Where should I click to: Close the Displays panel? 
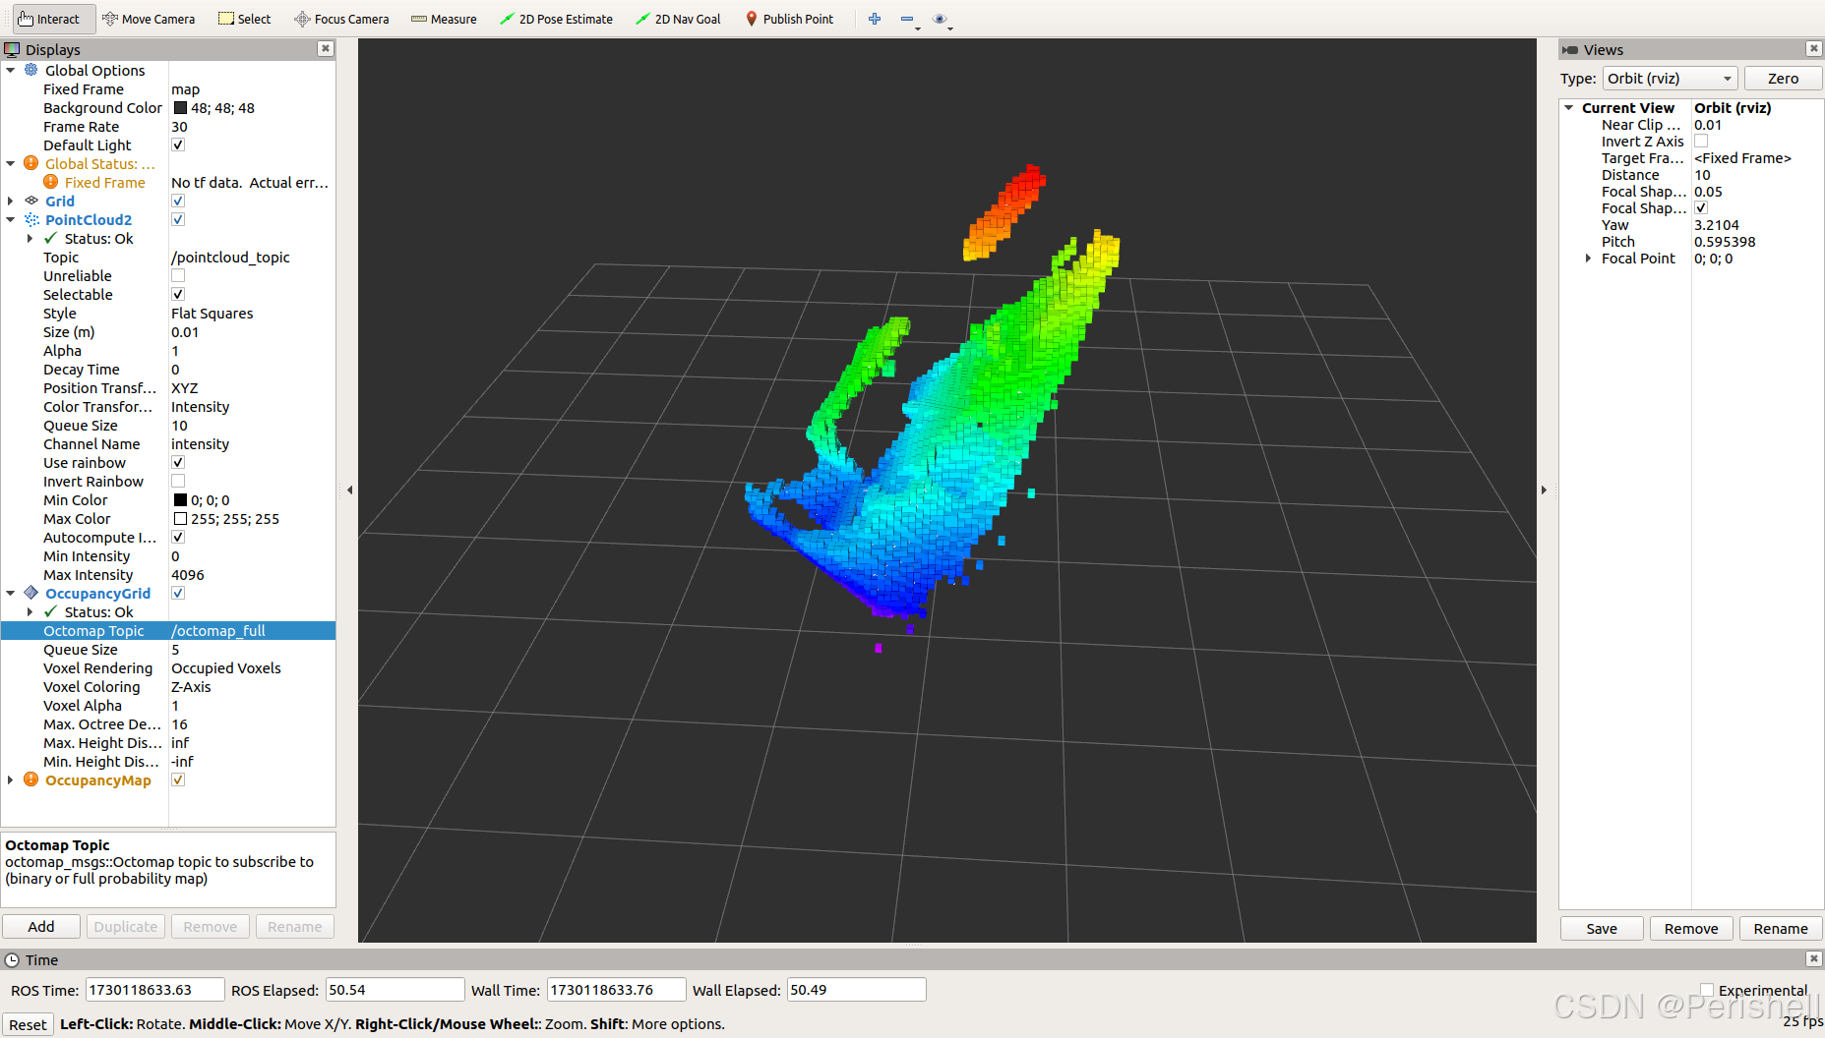point(326,49)
